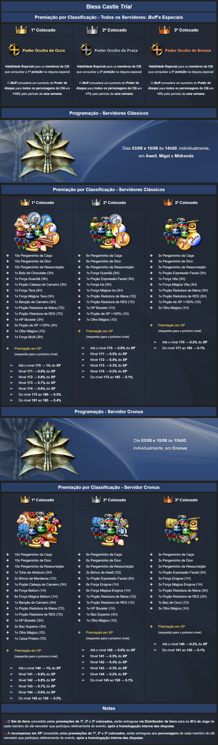218x745 pixels.
Task: Open 1st place item pile image for Servidores Clássicos
Action: [x=37, y=232]
